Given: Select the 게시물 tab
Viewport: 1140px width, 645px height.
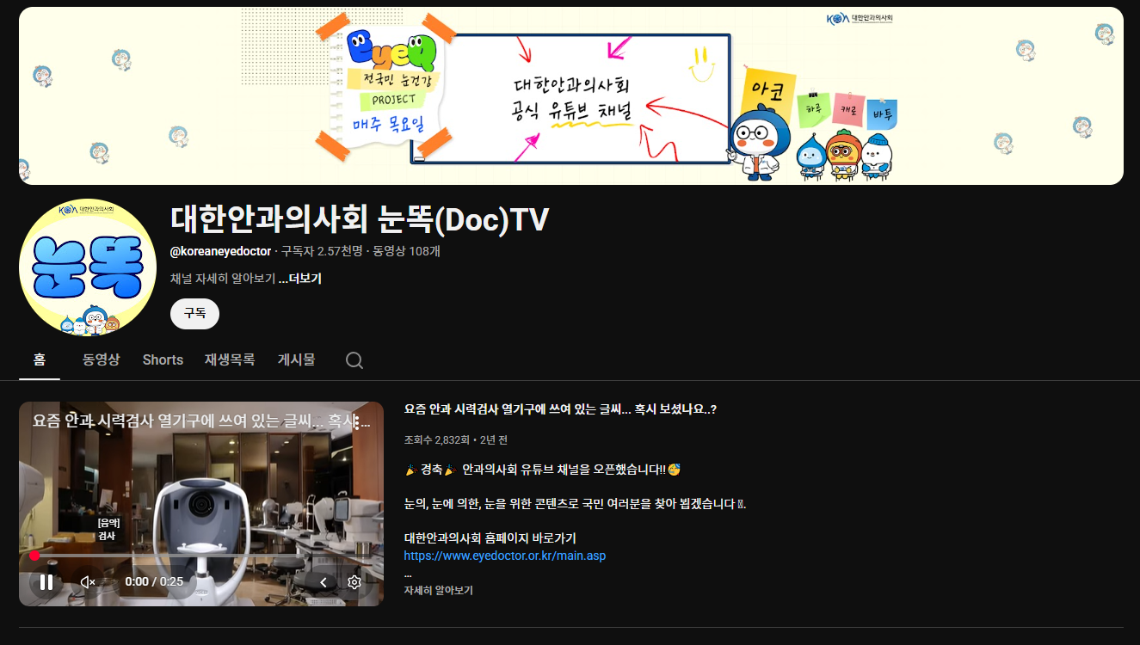Looking at the screenshot, I should coord(296,360).
